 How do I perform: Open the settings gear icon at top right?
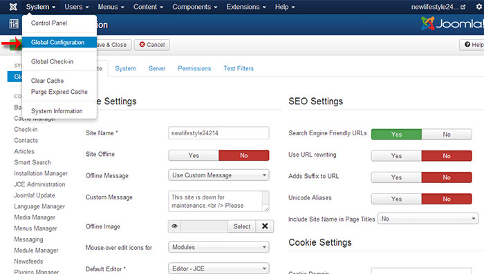point(479,7)
